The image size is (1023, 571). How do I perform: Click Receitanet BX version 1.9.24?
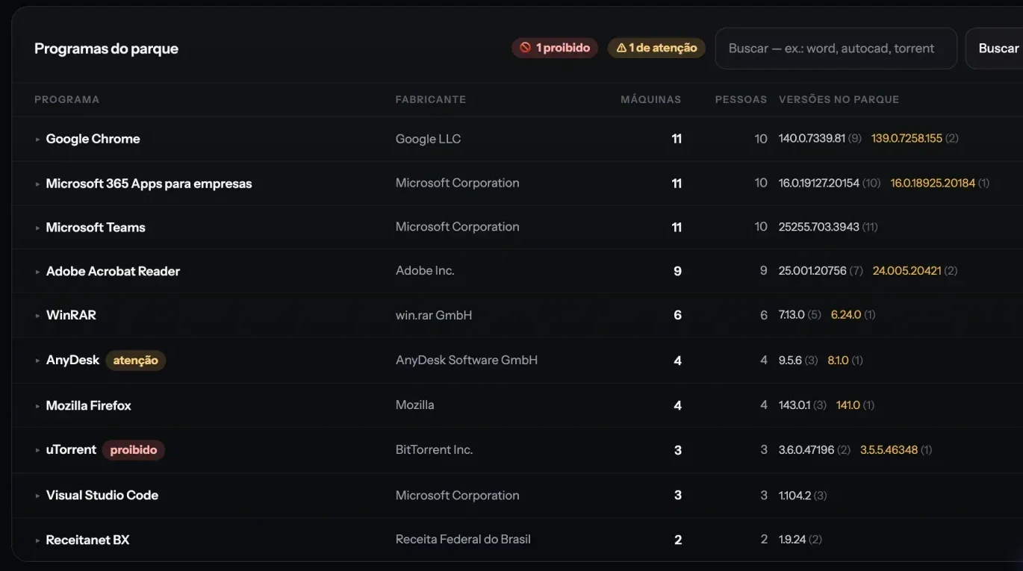[792, 540]
